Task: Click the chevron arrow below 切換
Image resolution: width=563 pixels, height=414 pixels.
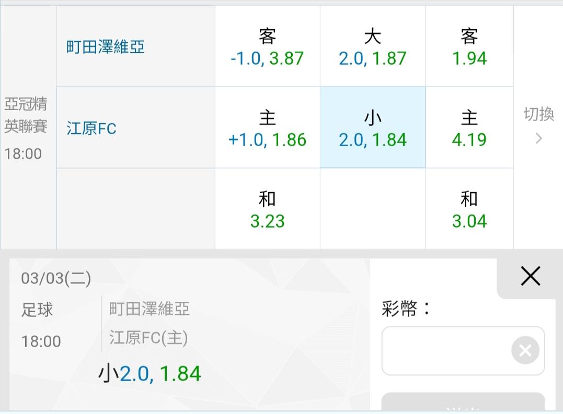Action: 539,138
